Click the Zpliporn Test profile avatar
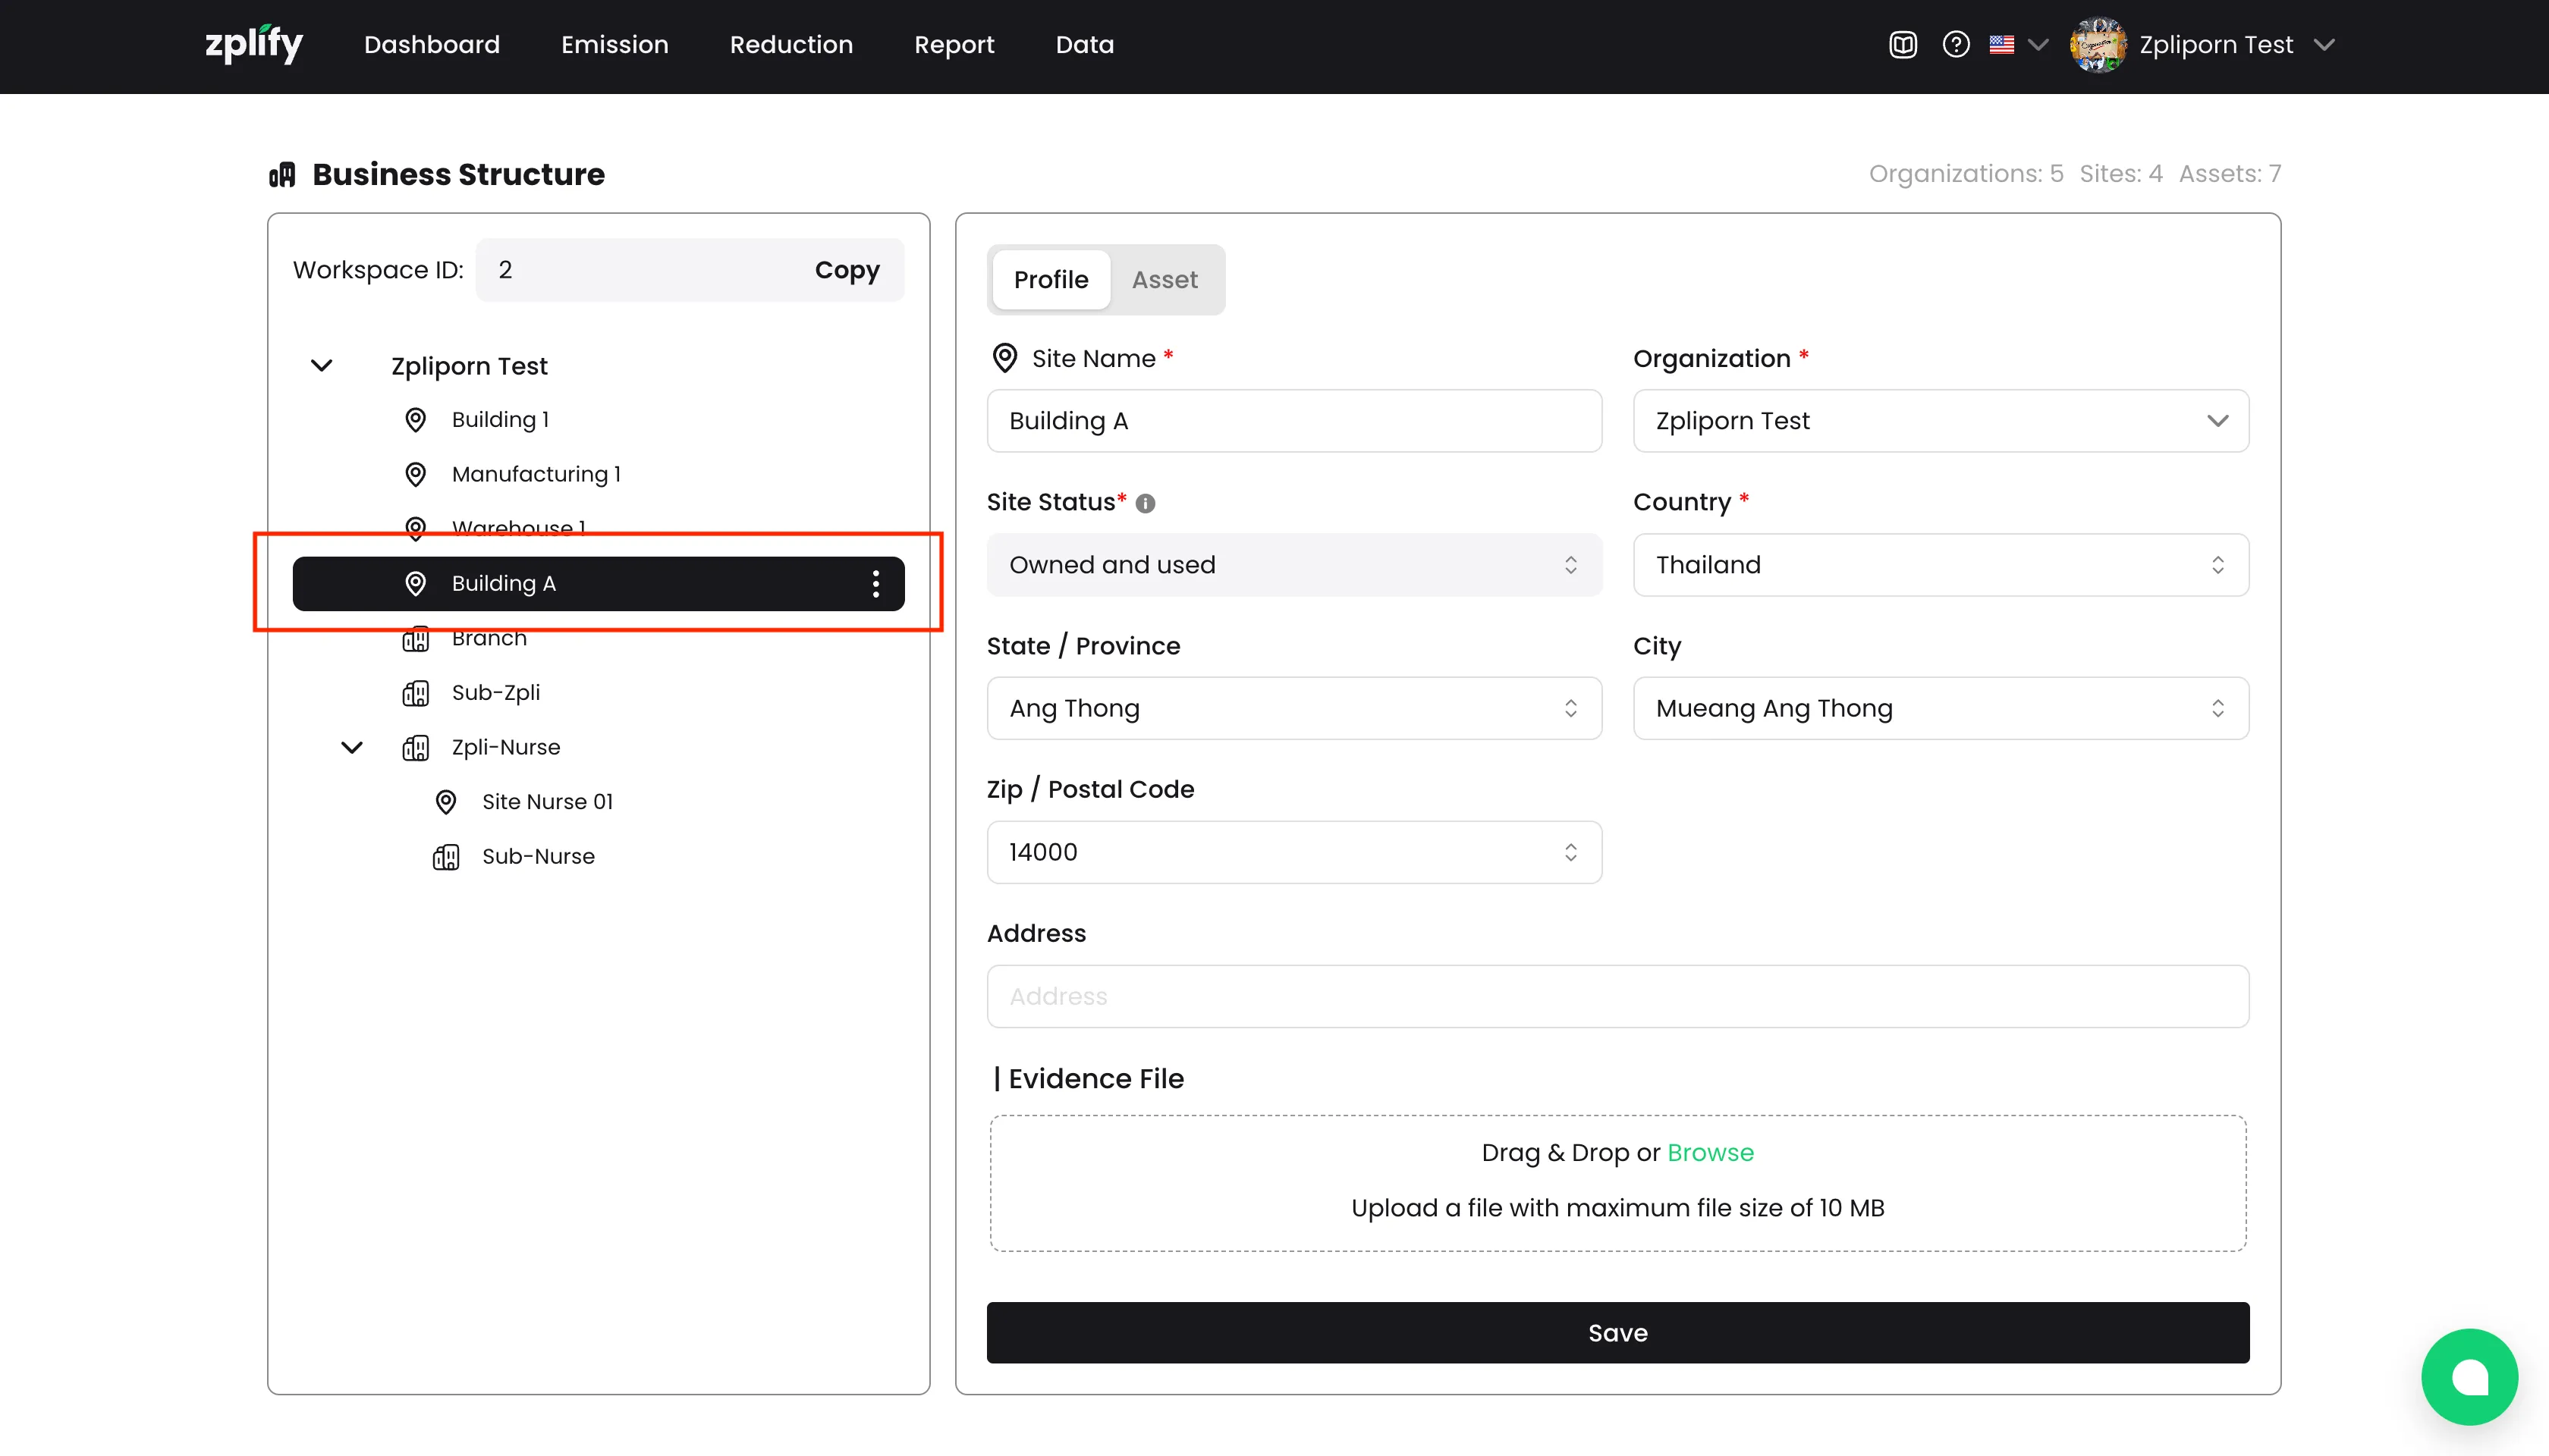Image resolution: width=2549 pixels, height=1456 pixels. (2098, 45)
